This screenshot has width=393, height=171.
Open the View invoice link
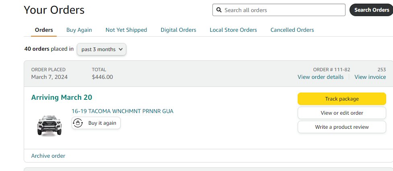(x=370, y=77)
